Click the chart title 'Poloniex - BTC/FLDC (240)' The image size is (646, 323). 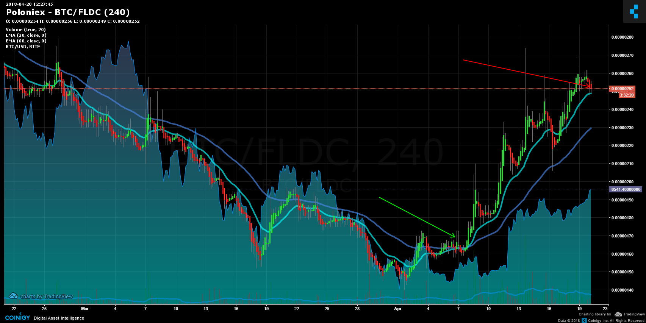pyautogui.click(x=68, y=12)
